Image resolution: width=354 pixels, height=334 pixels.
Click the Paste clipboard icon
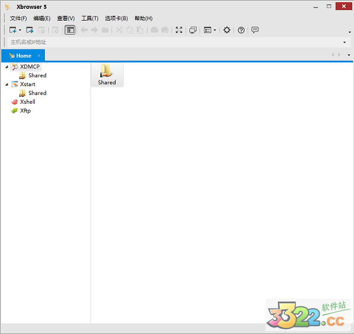[x=140, y=30]
